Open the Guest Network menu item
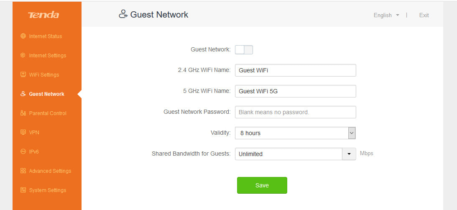 [x=46, y=94]
